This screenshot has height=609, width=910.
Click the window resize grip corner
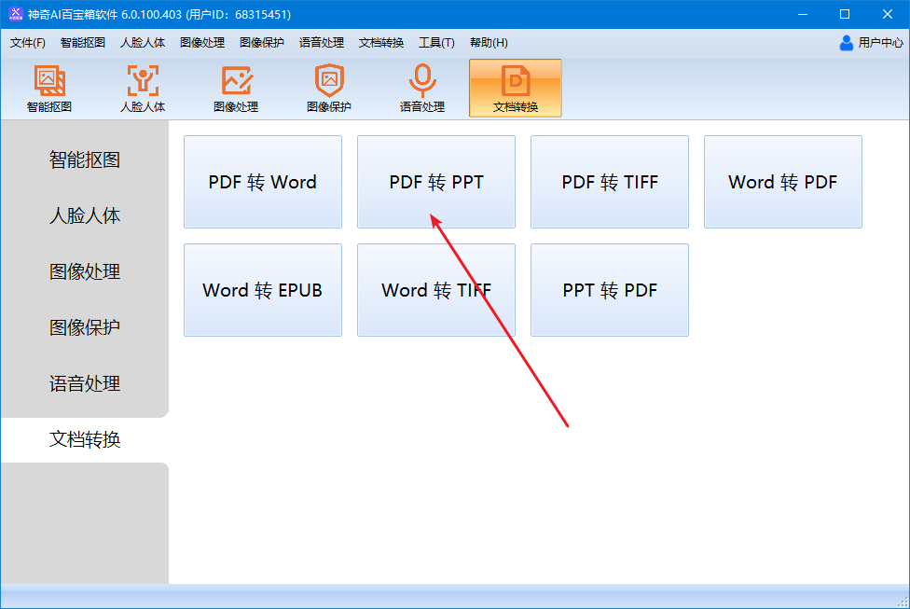coord(903,602)
